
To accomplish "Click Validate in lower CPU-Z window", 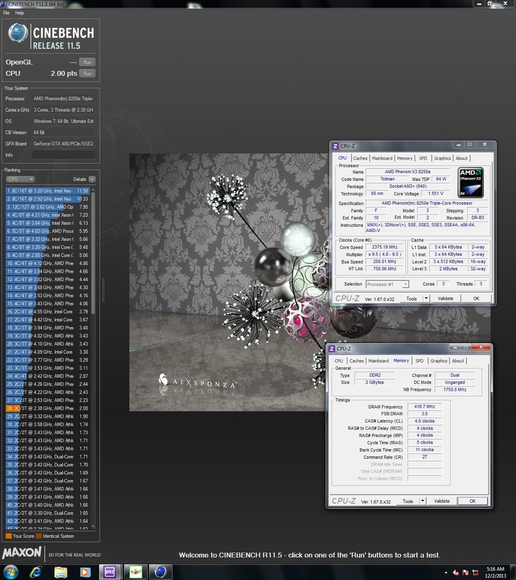I will [442, 501].
